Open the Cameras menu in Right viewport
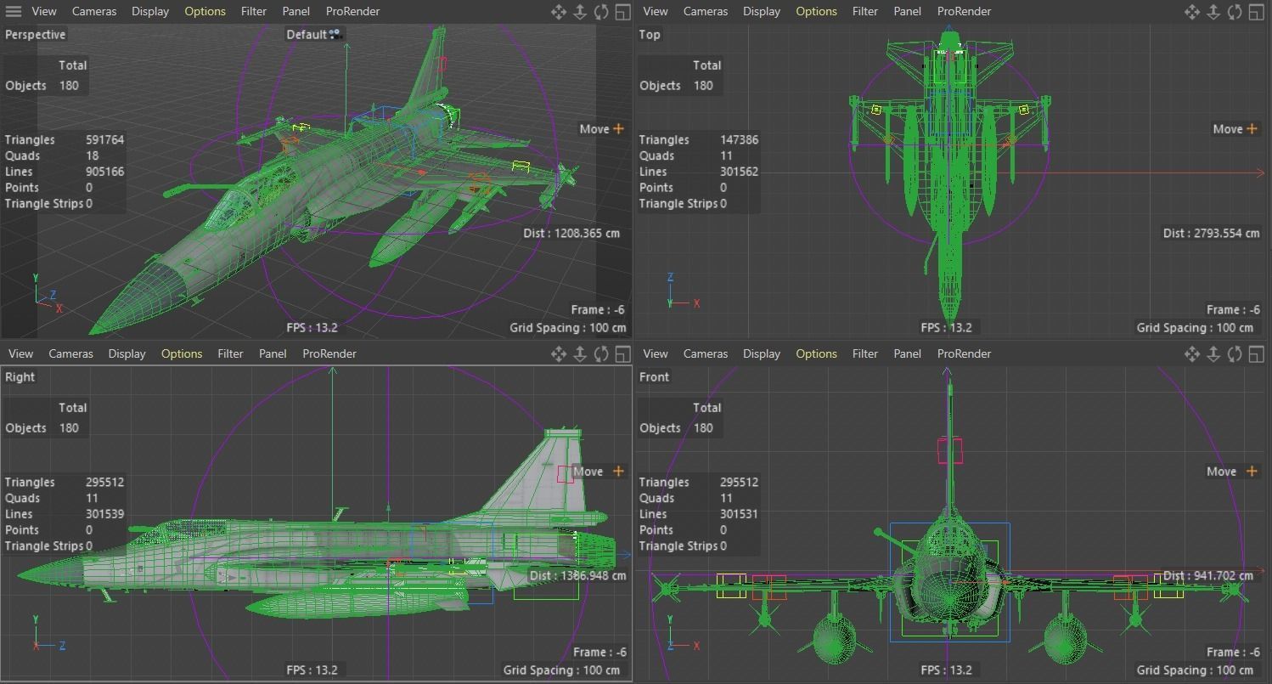 (72, 353)
